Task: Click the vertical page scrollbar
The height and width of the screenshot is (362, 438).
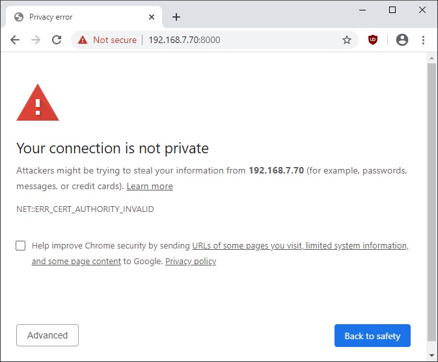Action: 431,196
